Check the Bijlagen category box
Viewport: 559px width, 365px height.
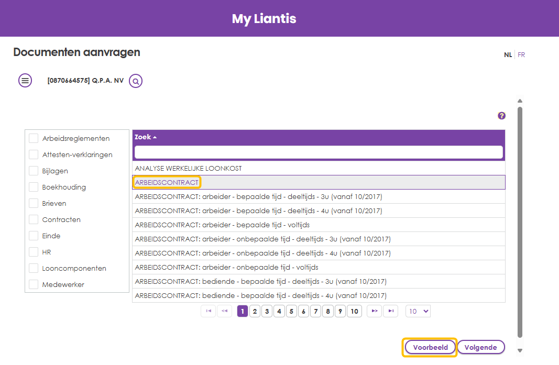[34, 171]
